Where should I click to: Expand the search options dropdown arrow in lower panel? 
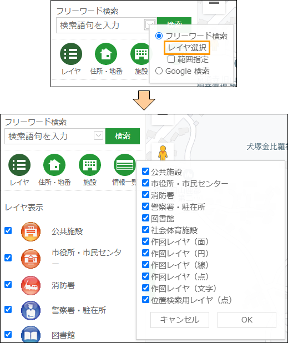point(98,135)
